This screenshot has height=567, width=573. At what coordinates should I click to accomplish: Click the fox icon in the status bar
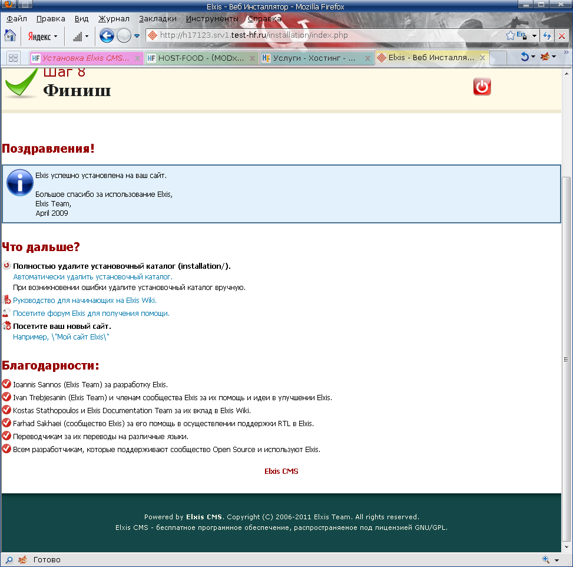[22, 560]
